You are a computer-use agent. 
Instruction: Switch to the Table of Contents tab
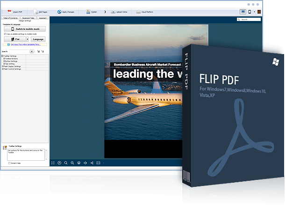(9, 17)
